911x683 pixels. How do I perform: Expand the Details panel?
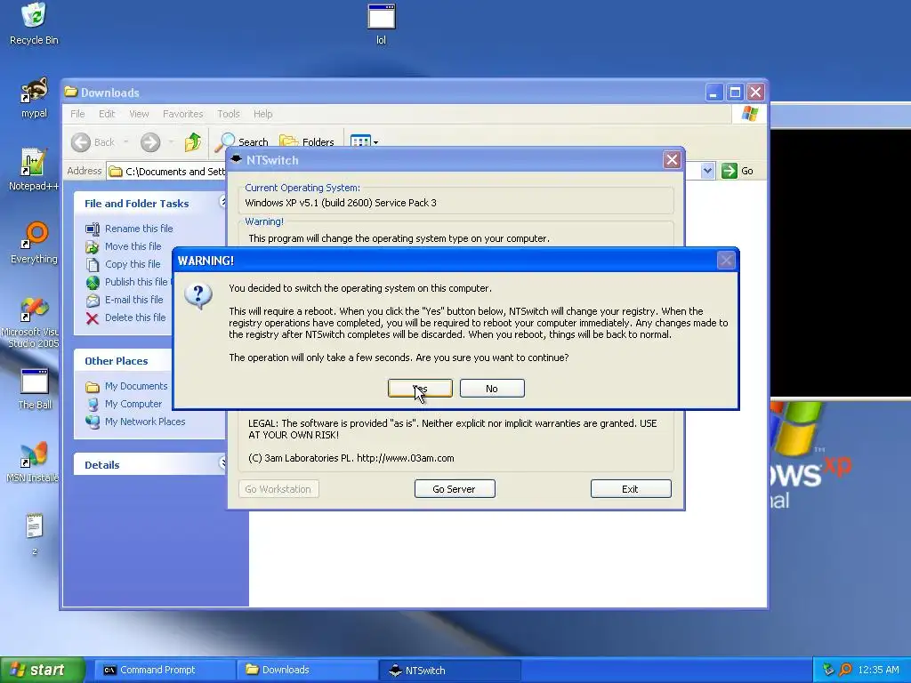pos(222,462)
